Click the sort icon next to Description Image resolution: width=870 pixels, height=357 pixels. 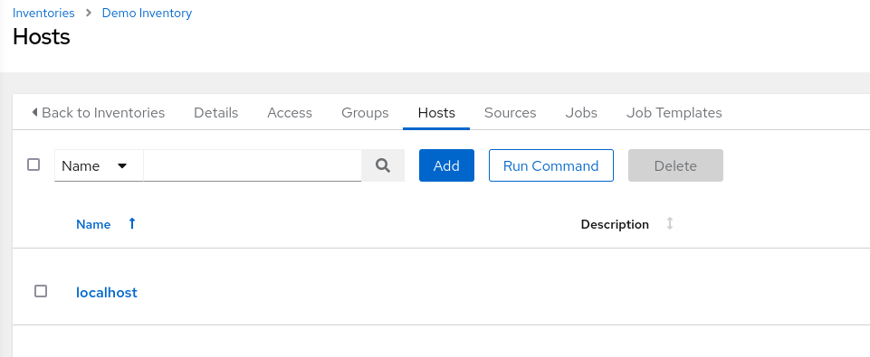670,224
